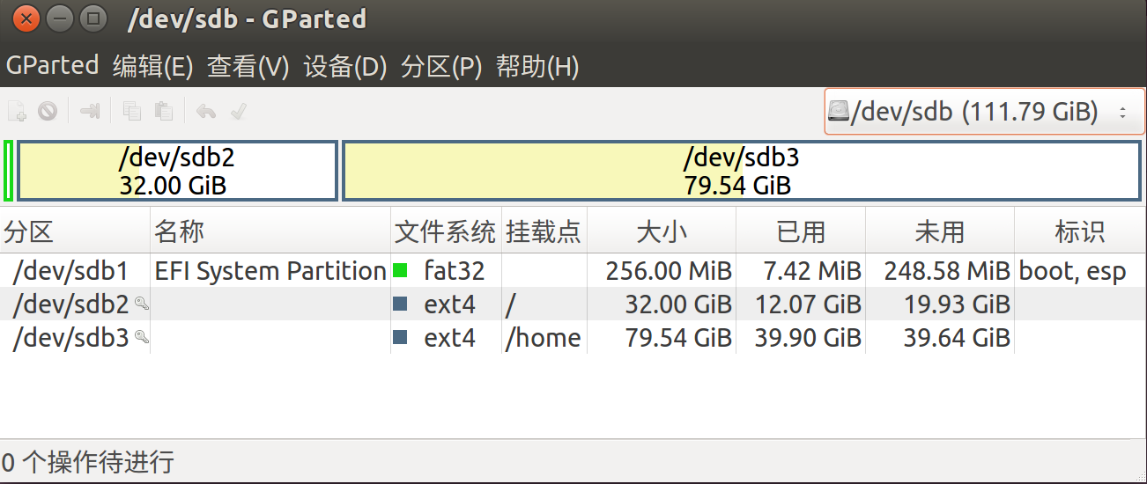Click the 文件系统 column header

pos(446,231)
